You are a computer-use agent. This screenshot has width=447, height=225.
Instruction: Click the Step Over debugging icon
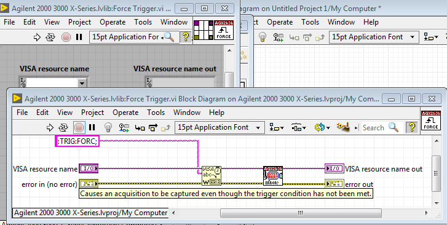click(x=153, y=127)
